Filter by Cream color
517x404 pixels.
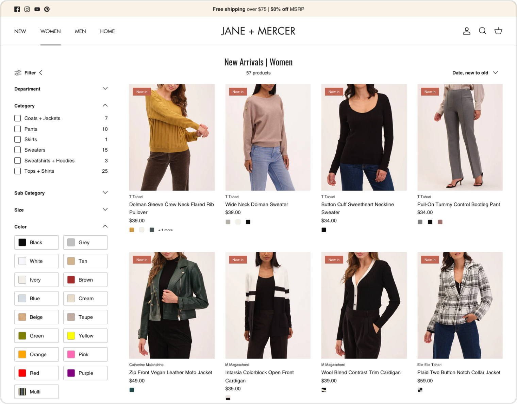(x=85, y=299)
